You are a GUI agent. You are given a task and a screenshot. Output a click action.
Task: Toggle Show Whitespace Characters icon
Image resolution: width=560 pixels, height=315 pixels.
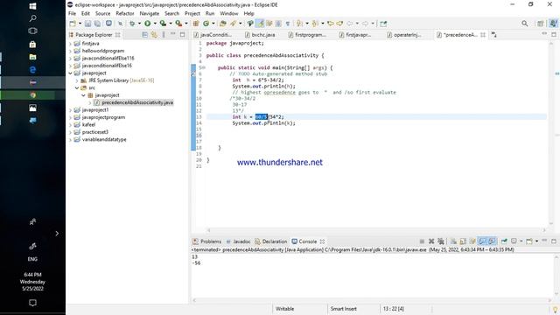tap(288, 24)
